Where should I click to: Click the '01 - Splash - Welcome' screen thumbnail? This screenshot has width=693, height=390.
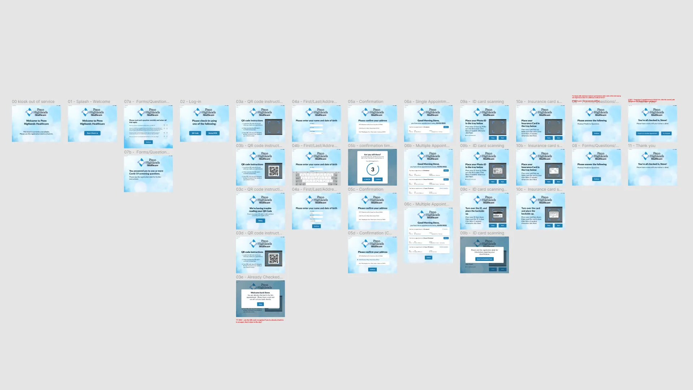(x=92, y=123)
